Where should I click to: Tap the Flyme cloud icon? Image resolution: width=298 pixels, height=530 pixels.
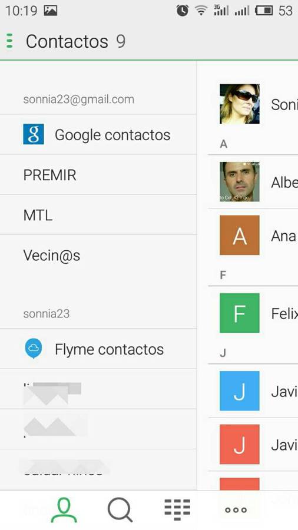34,349
